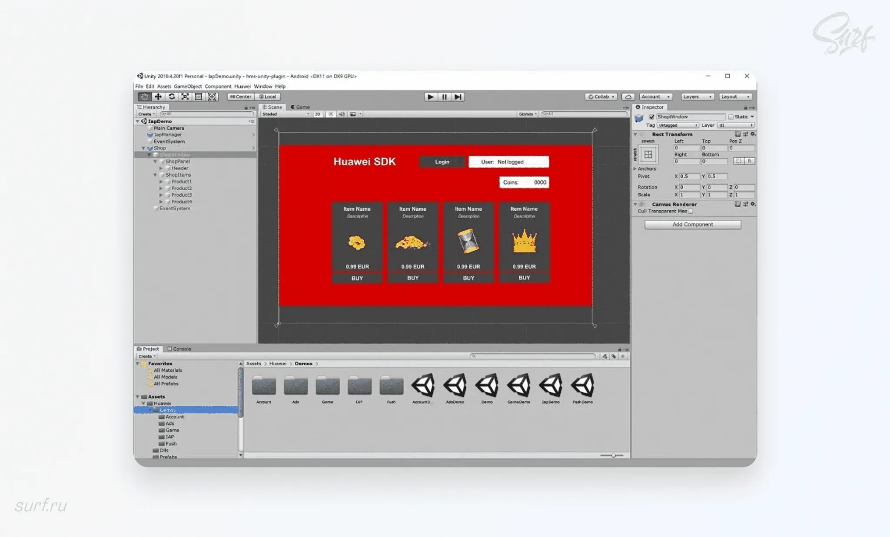Screen dimensions: 890x537
Task: Open the GameObject menu
Action: (x=188, y=86)
